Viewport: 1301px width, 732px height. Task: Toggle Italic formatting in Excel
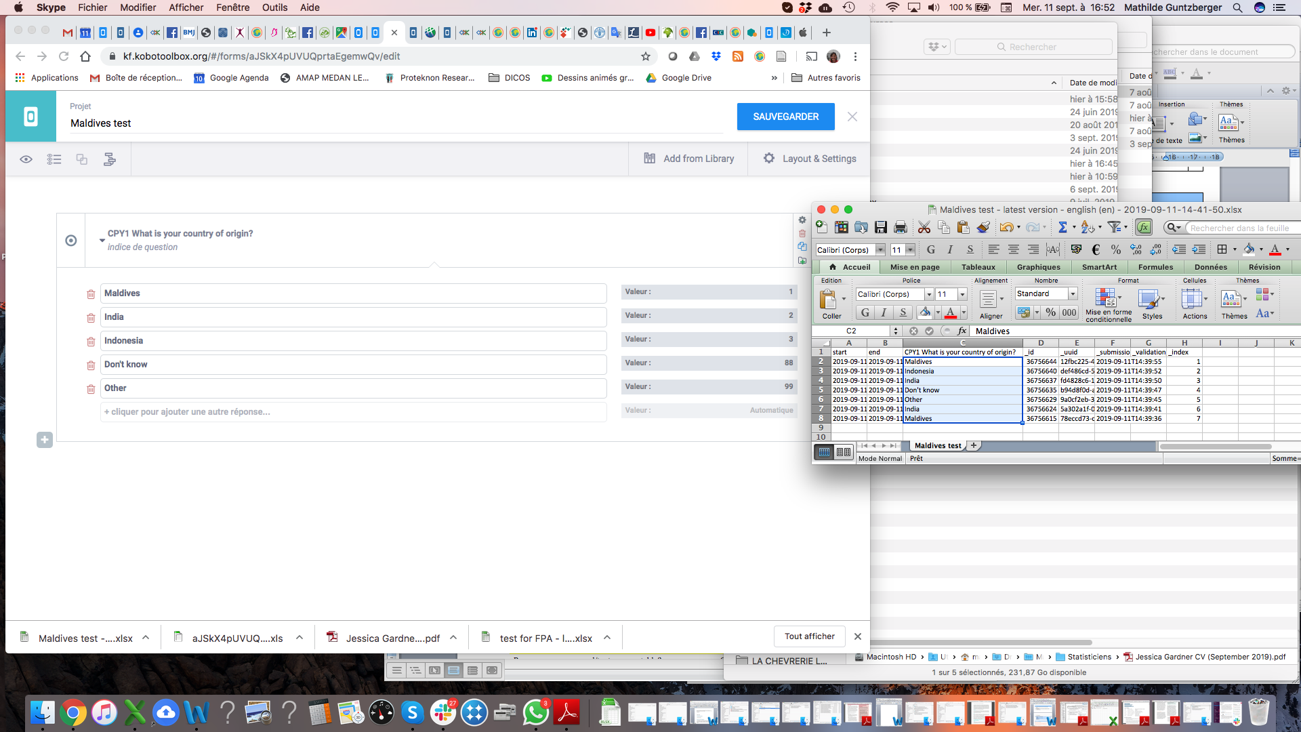[883, 312]
